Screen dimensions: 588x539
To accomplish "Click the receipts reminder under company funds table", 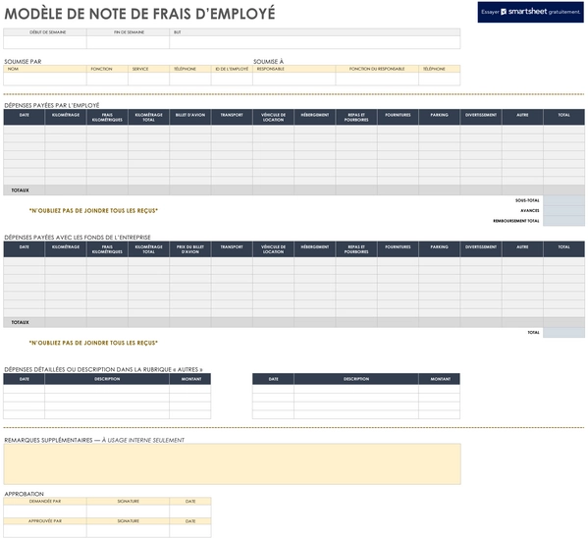I will (93, 343).
